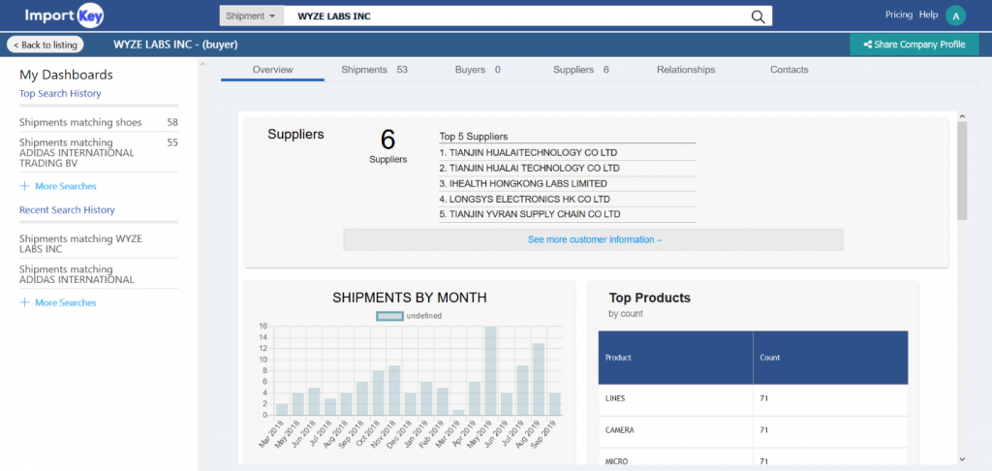Viewport: 992px width, 471px height.
Task: Click the inner scrollbar up arrow
Action: (x=962, y=116)
